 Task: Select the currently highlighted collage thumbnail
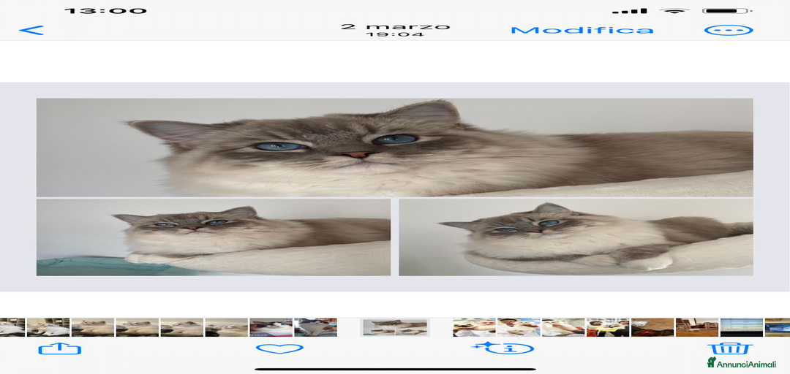click(395, 327)
